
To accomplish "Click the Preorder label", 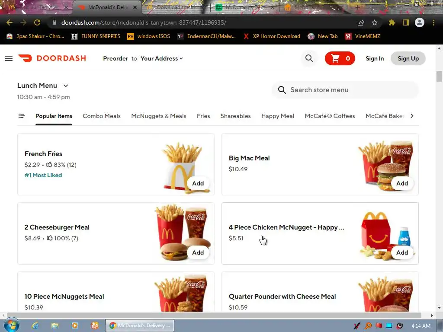I will pyautogui.click(x=116, y=58).
